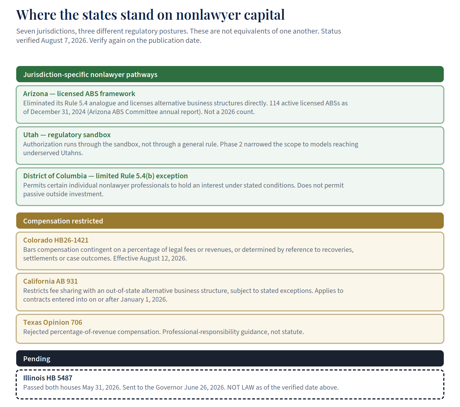The width and height of the screenshot is (460, 407).
Task: Click the Arizona card description text
Action: [x=185, y=107]
